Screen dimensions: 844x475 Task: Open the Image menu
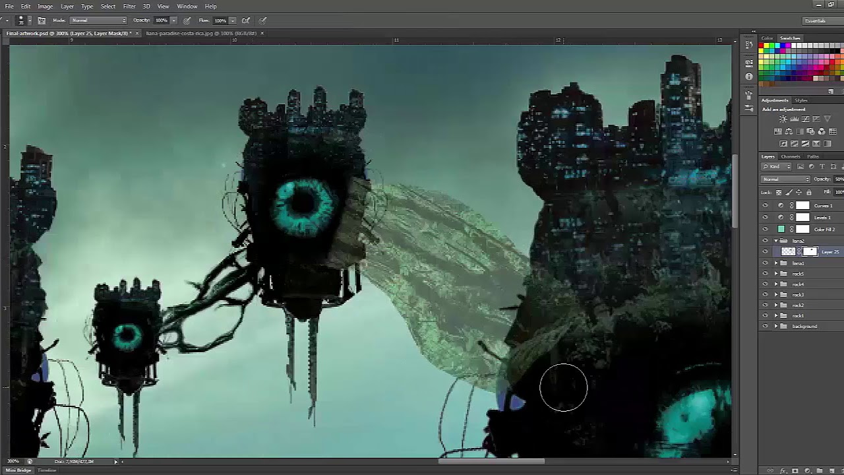[x=45, y=6]
